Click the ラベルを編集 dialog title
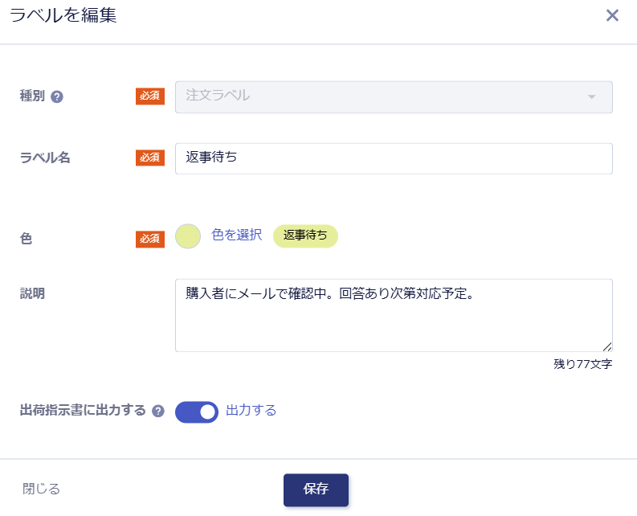This screenshot has width=637, height=516. 63,15
